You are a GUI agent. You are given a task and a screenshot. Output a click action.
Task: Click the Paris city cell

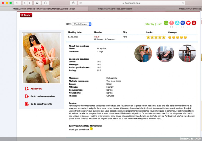[x=125, y=37]
